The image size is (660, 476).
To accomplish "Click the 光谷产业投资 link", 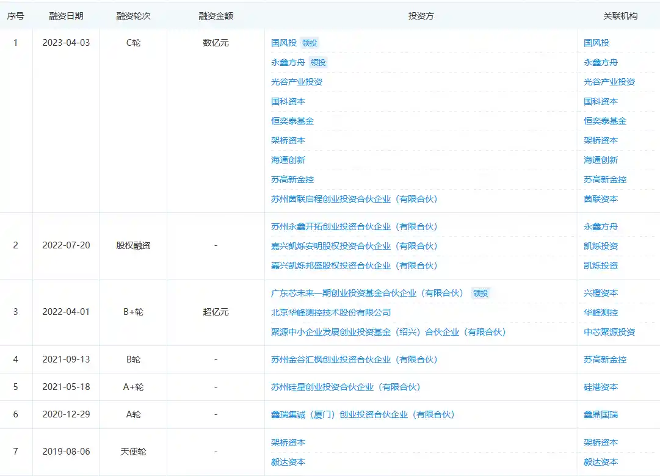I will point(295,81).
